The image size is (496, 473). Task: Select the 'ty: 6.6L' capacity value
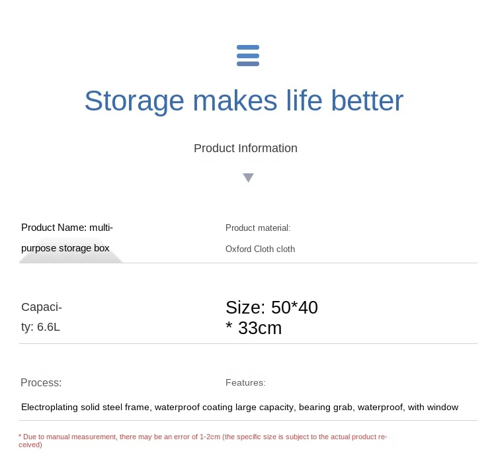(40, 327)
